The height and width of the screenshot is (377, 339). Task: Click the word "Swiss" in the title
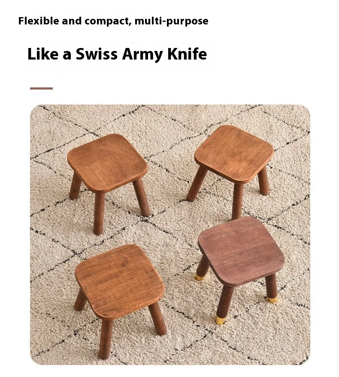click(97, 54)
